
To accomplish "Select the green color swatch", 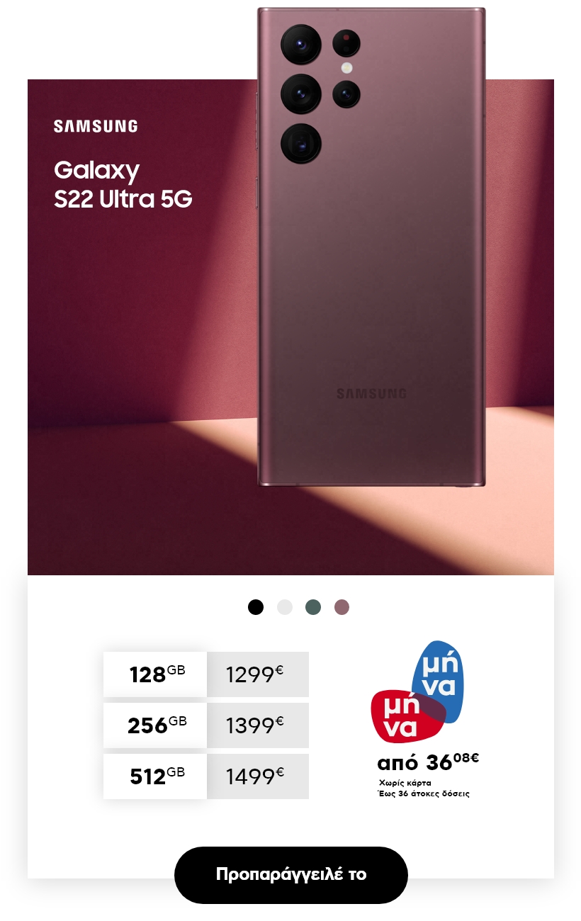I will tap(313, 607).
